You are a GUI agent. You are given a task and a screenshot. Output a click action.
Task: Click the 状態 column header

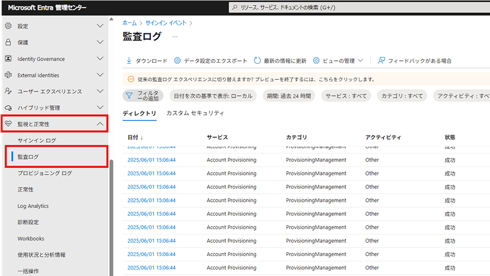(450, 137)
